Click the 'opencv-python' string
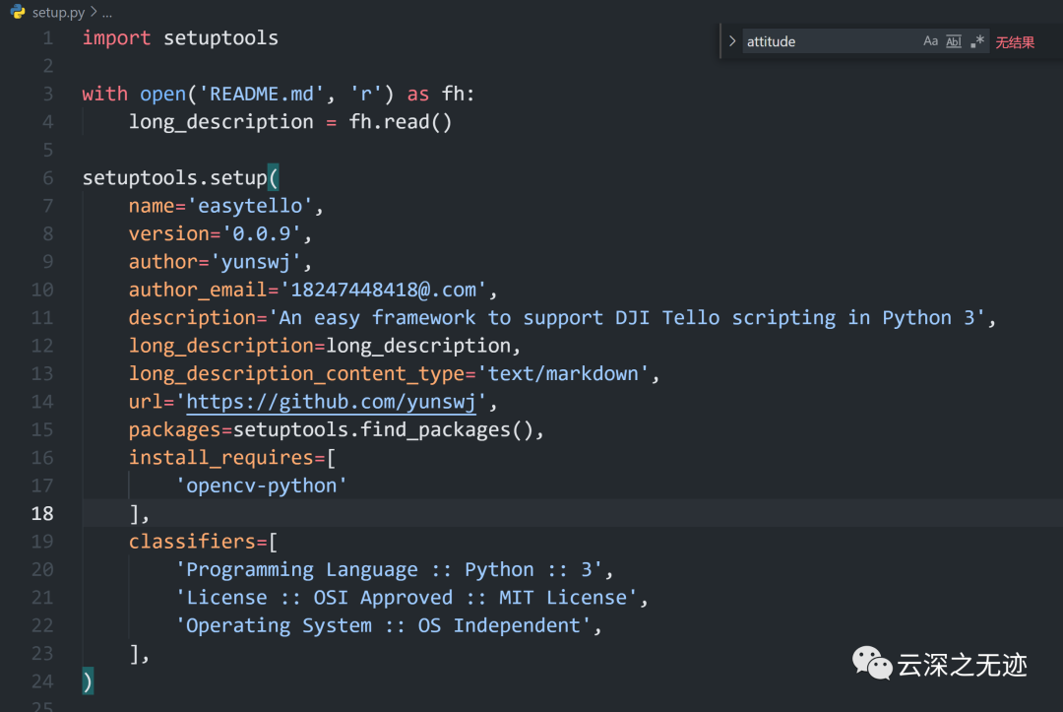 (261, 485)
